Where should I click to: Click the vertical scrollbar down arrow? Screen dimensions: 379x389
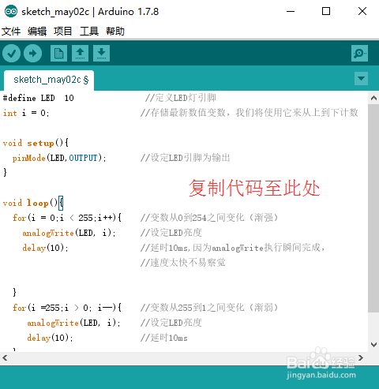click(x=373, y=345)
